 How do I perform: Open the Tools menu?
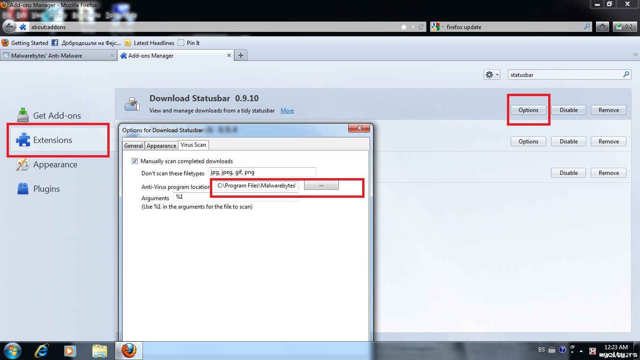coord(113,15)
